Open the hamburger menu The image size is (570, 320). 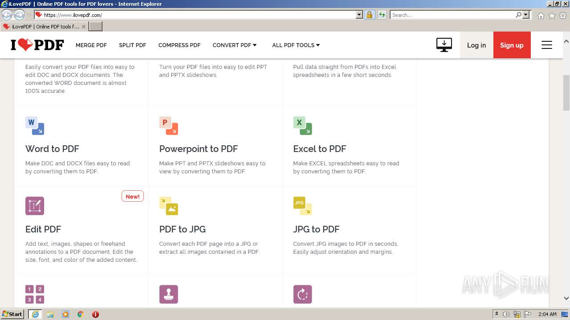(x=547, y=45)
